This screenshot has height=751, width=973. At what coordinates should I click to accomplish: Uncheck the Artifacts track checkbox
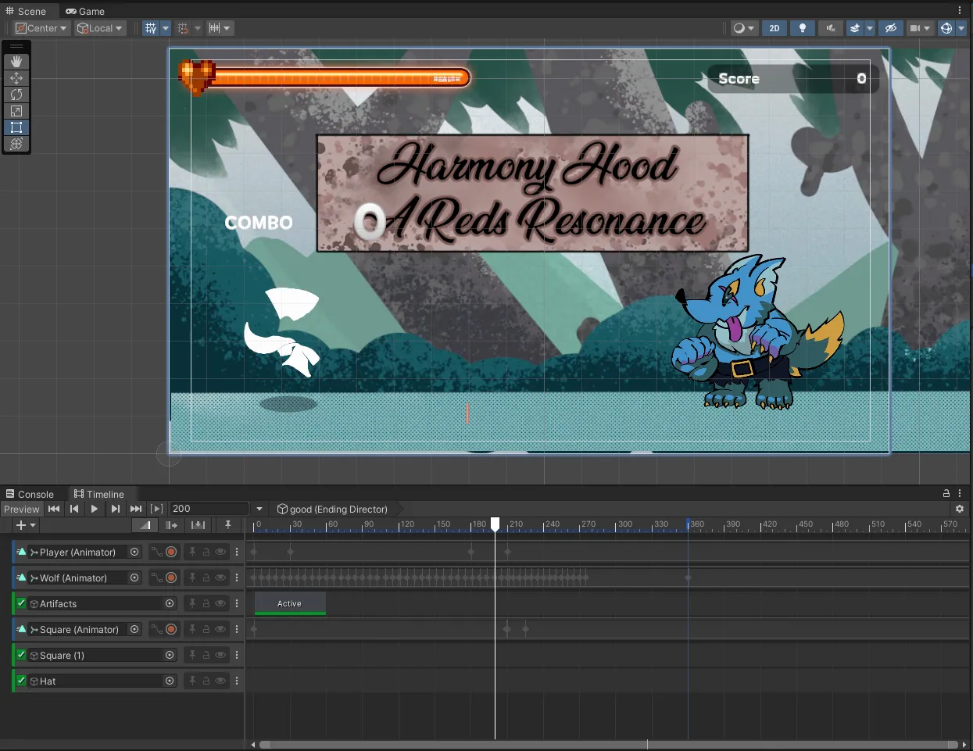click(22, 603)
